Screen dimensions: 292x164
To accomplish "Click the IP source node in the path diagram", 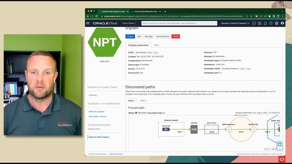I will point(166,129).
